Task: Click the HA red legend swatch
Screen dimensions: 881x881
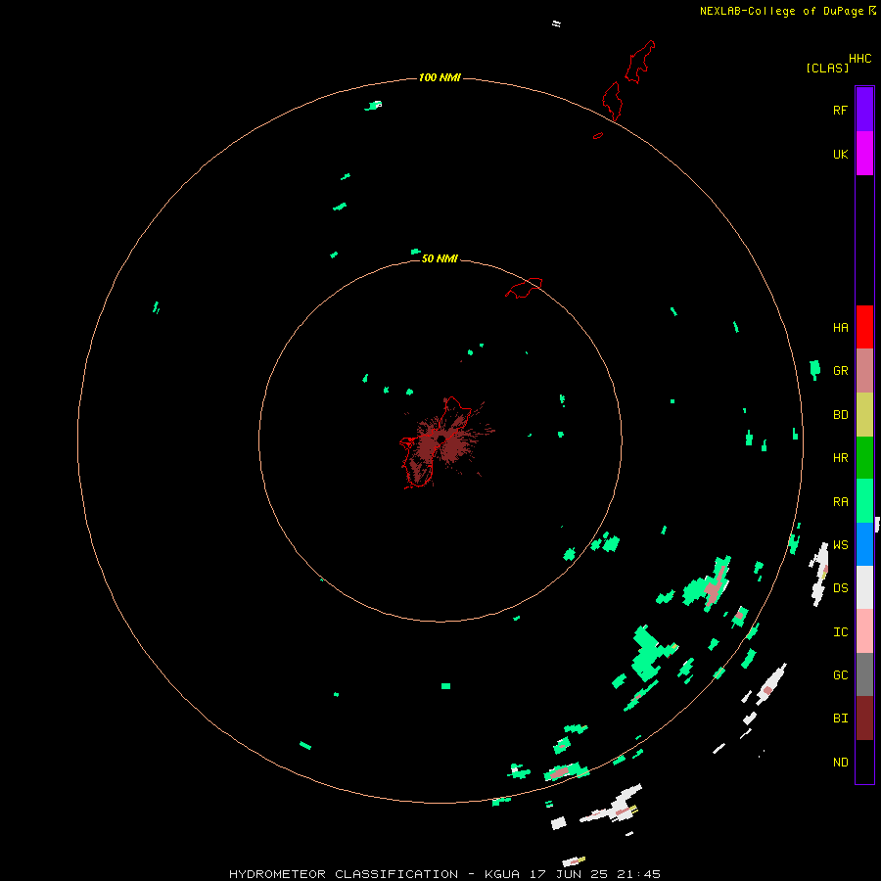Action: point(864,327)
